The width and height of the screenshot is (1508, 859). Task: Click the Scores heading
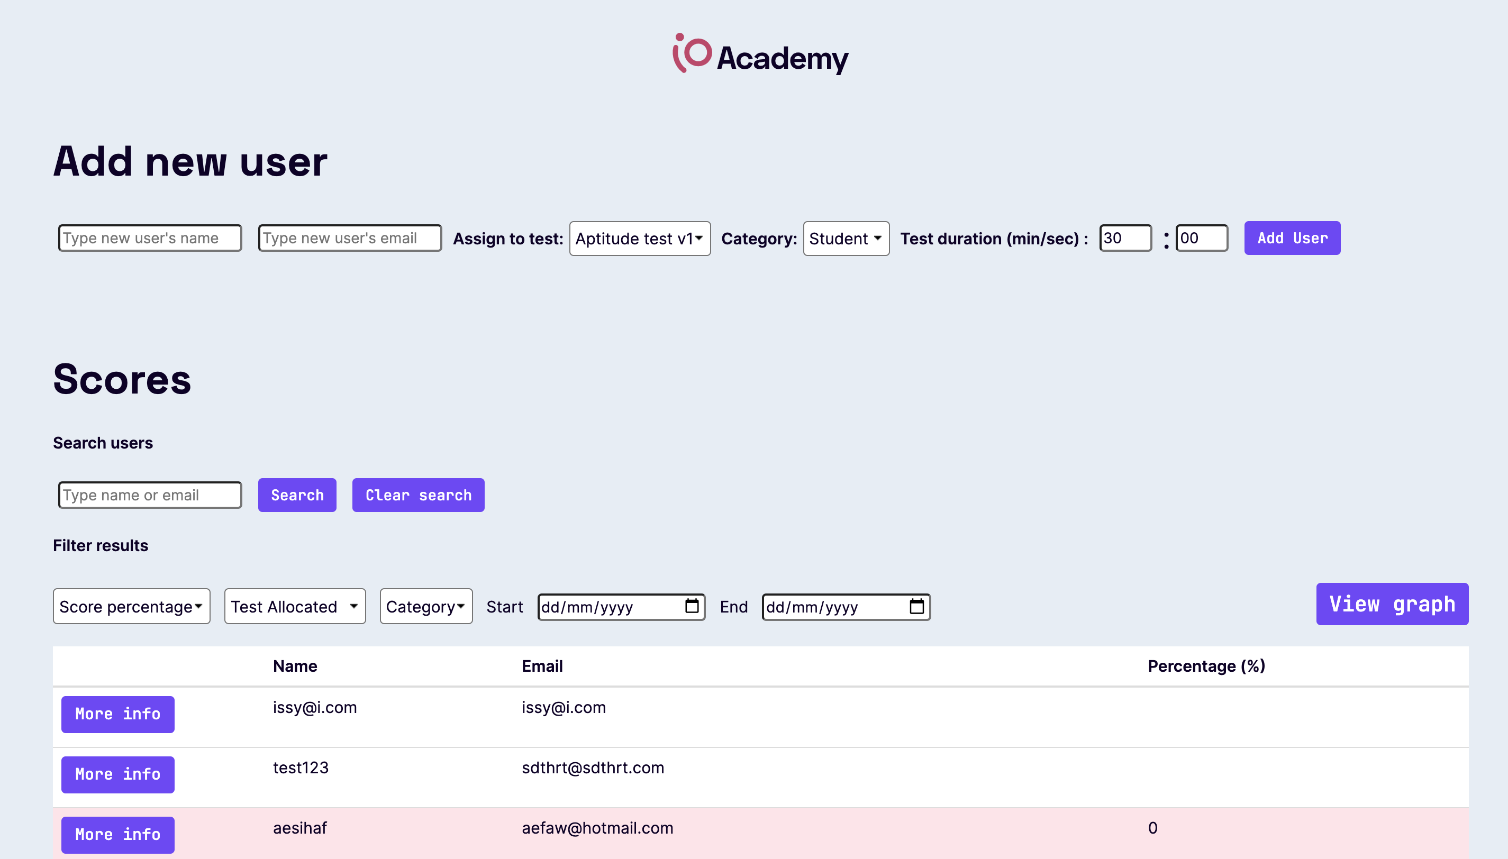[122, 379]
